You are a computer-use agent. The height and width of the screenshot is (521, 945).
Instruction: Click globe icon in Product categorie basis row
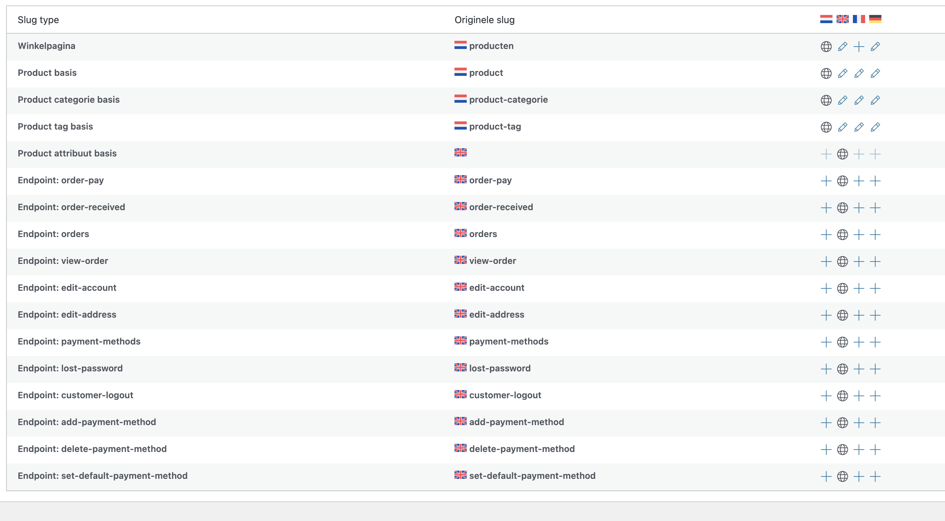[826, 100]
